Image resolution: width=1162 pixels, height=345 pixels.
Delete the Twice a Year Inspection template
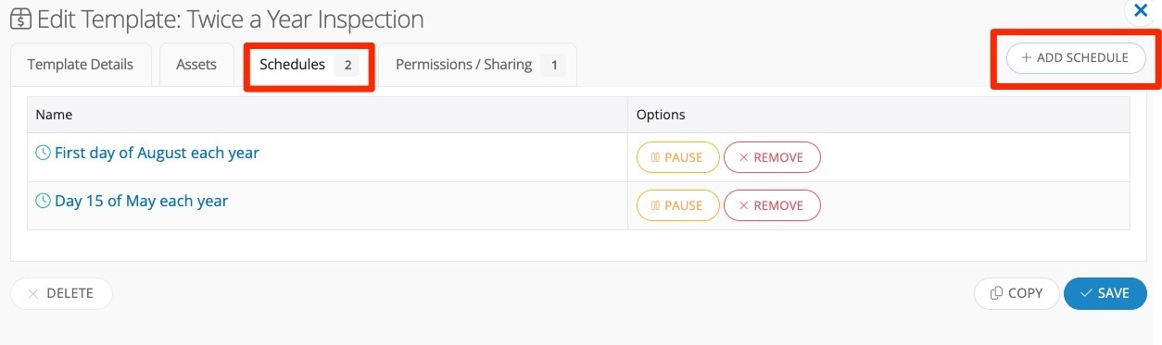(61, 293)
